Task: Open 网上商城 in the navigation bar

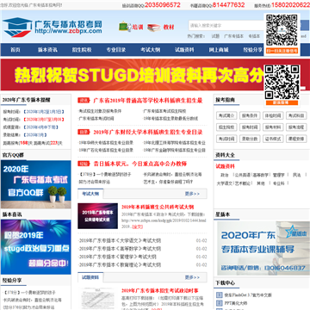Action: pyautogui.click(x=219, y=50)
